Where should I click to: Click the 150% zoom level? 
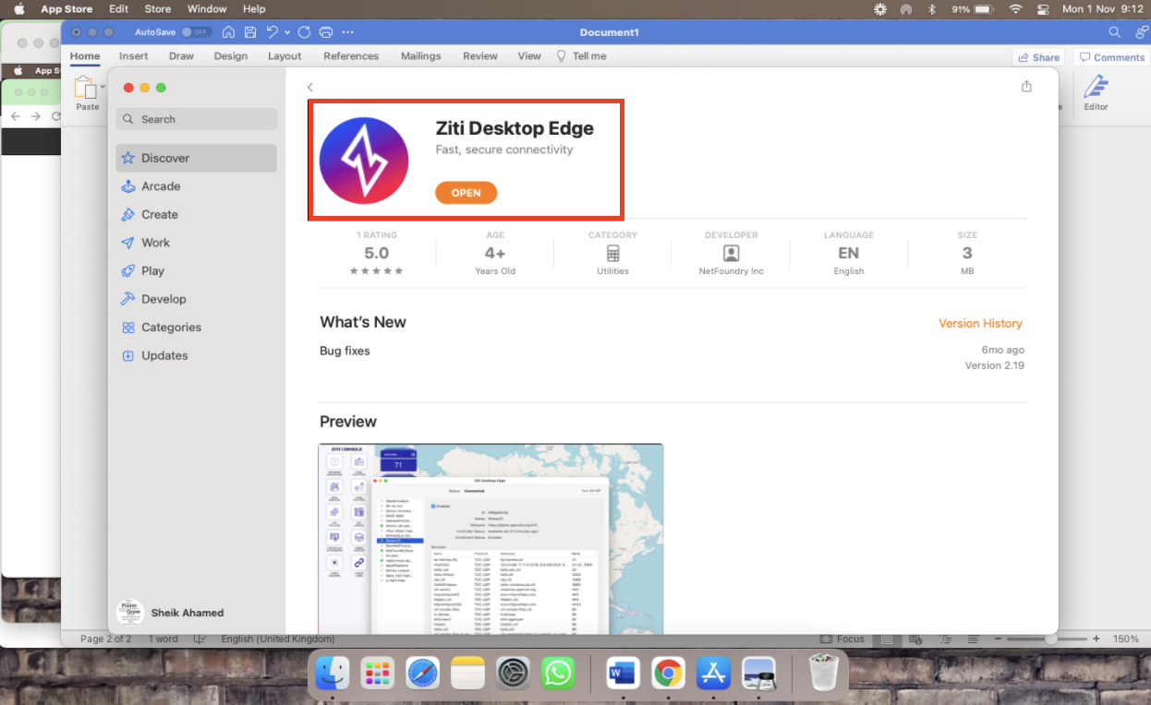[1125, 639]
